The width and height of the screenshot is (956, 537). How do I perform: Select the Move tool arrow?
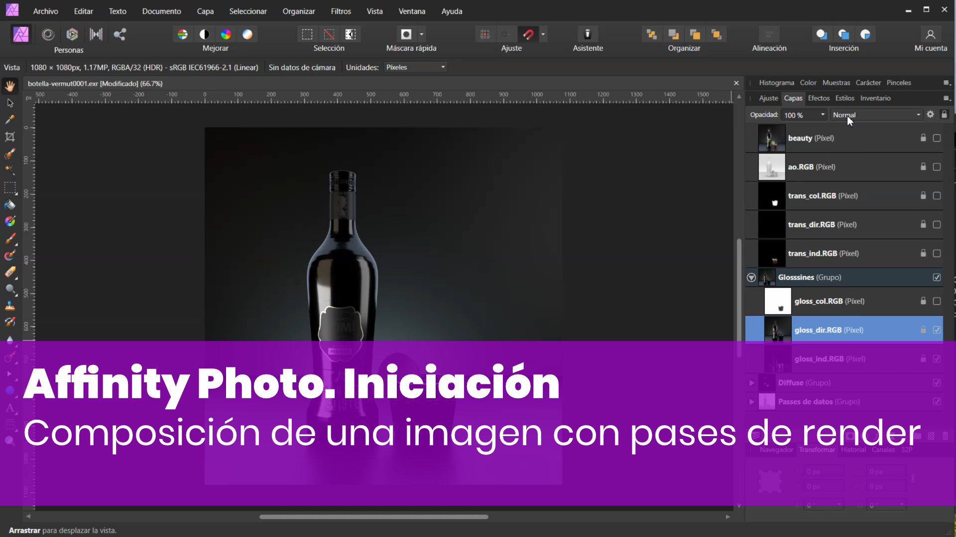tap(10, 103)
